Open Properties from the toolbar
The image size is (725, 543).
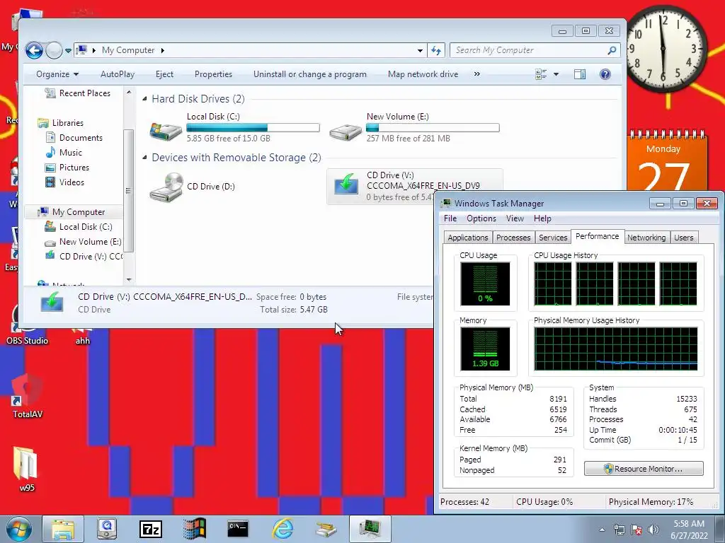pyautogui.click(x=213, y=74)
